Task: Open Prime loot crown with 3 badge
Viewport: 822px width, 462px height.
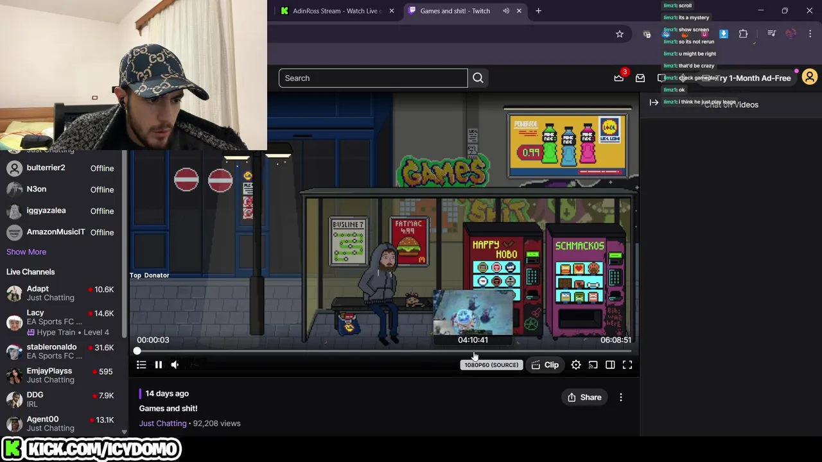Action: click(x=619, y=78)
